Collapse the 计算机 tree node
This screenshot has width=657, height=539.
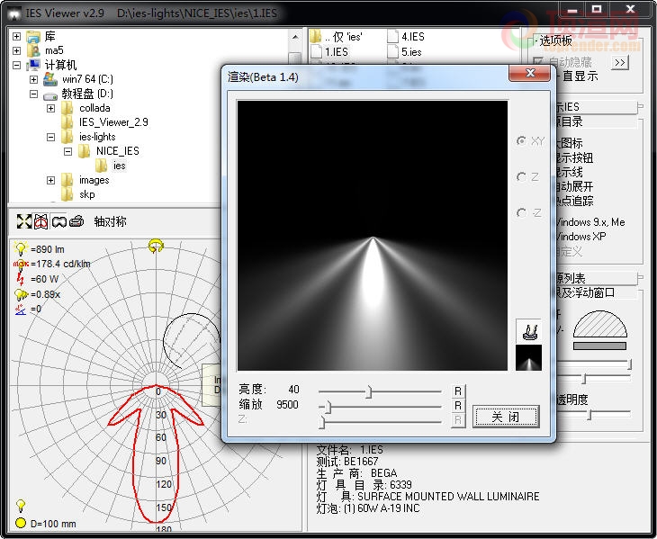[x=17, y=65]
